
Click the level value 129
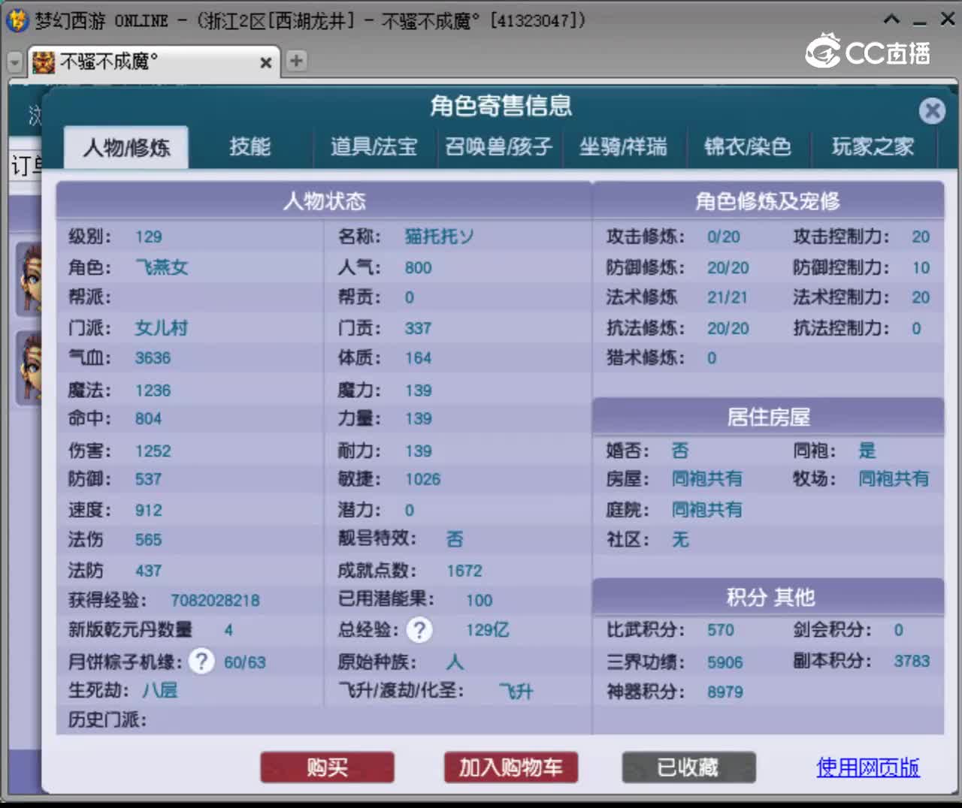pyautogui.click(x=149, y=237)
